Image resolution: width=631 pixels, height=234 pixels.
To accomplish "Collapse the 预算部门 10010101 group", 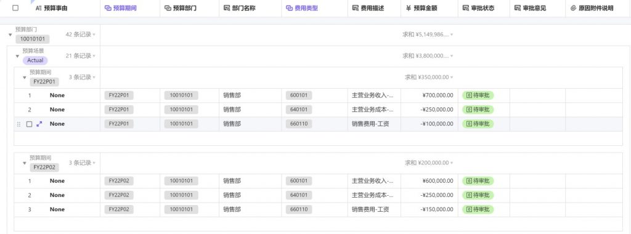I will coord(10,35).
